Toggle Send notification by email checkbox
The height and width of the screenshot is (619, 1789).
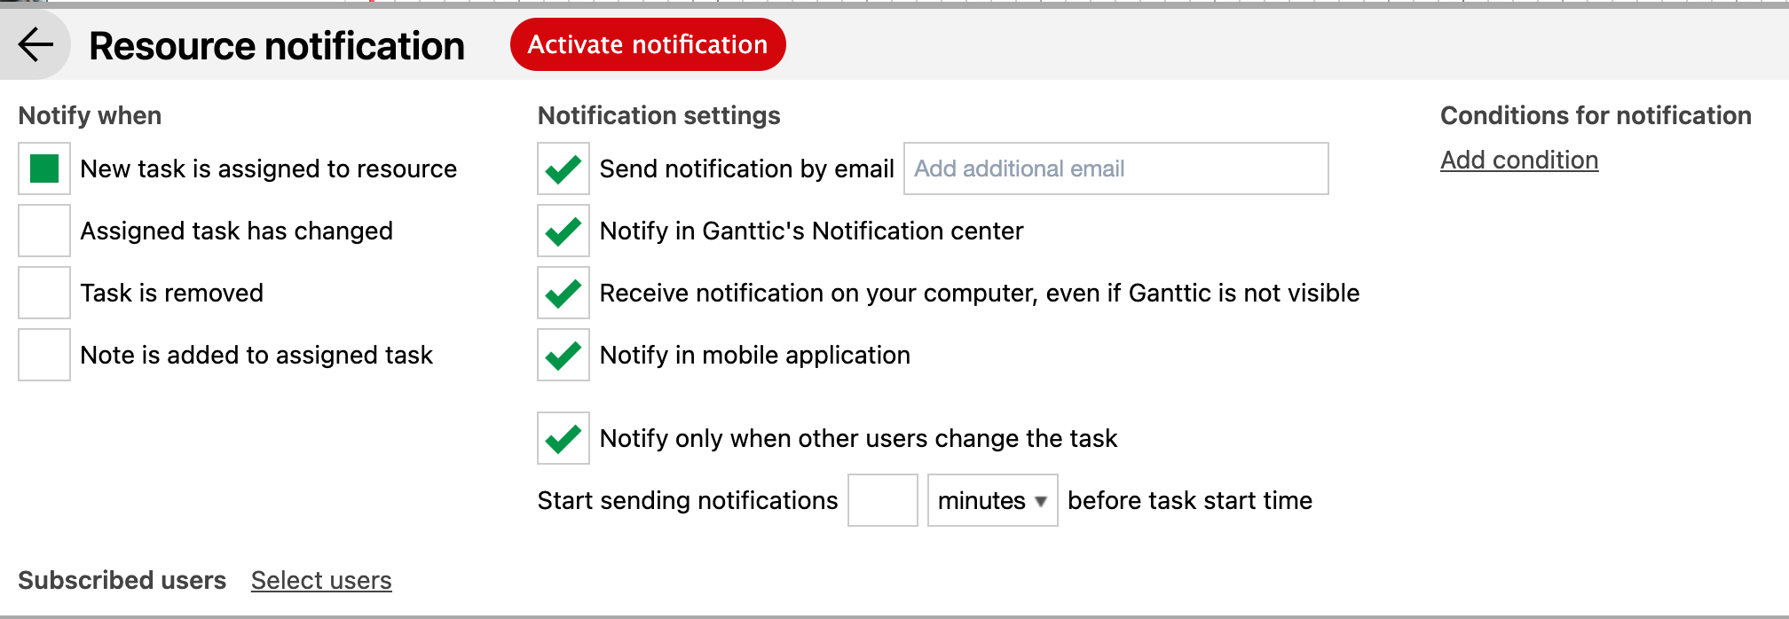coord(563,168)
